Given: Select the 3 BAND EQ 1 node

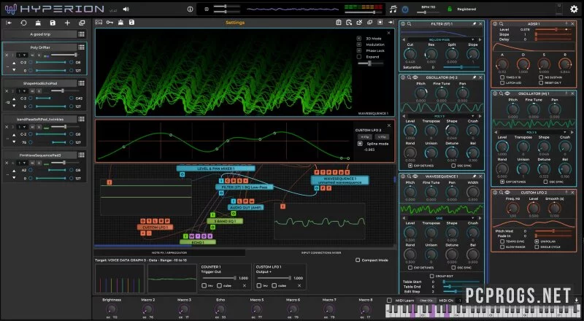Looking at the screenshot, I should pyautogui.click(x=225, y=221).
